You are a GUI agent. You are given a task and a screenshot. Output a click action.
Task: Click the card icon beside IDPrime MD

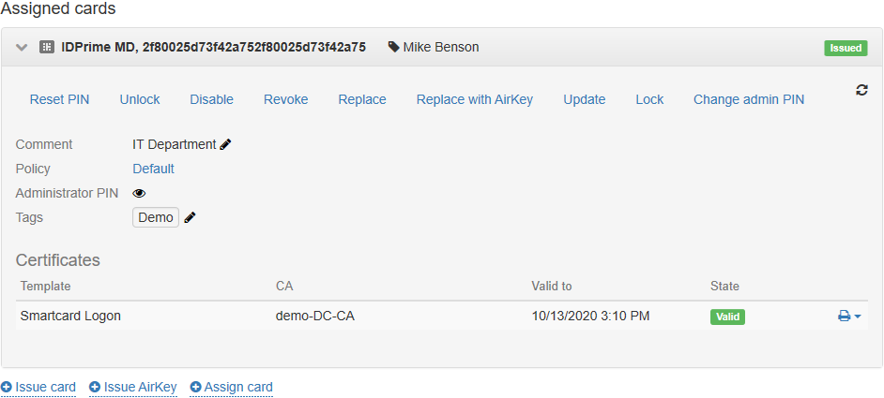(46, 47)
